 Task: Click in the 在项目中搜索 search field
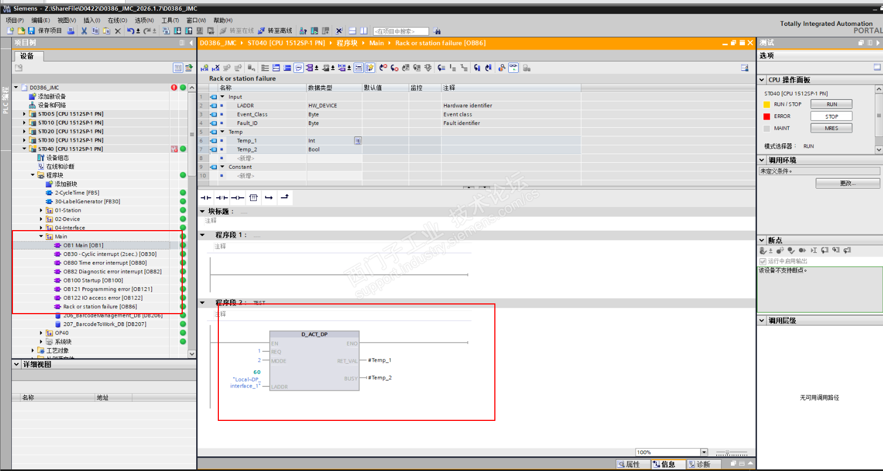click(x=401, y=31)
